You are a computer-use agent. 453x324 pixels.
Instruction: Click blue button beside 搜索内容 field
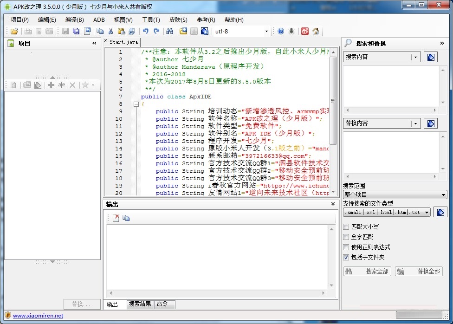[x=431, y=57]
